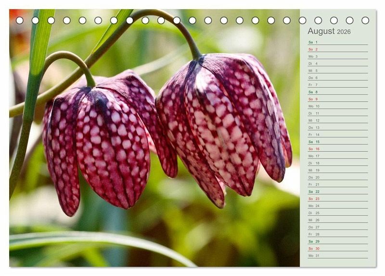Click the 'Mi 5' date row
This screenshot has width=385, height=276.
coord(313,71)
